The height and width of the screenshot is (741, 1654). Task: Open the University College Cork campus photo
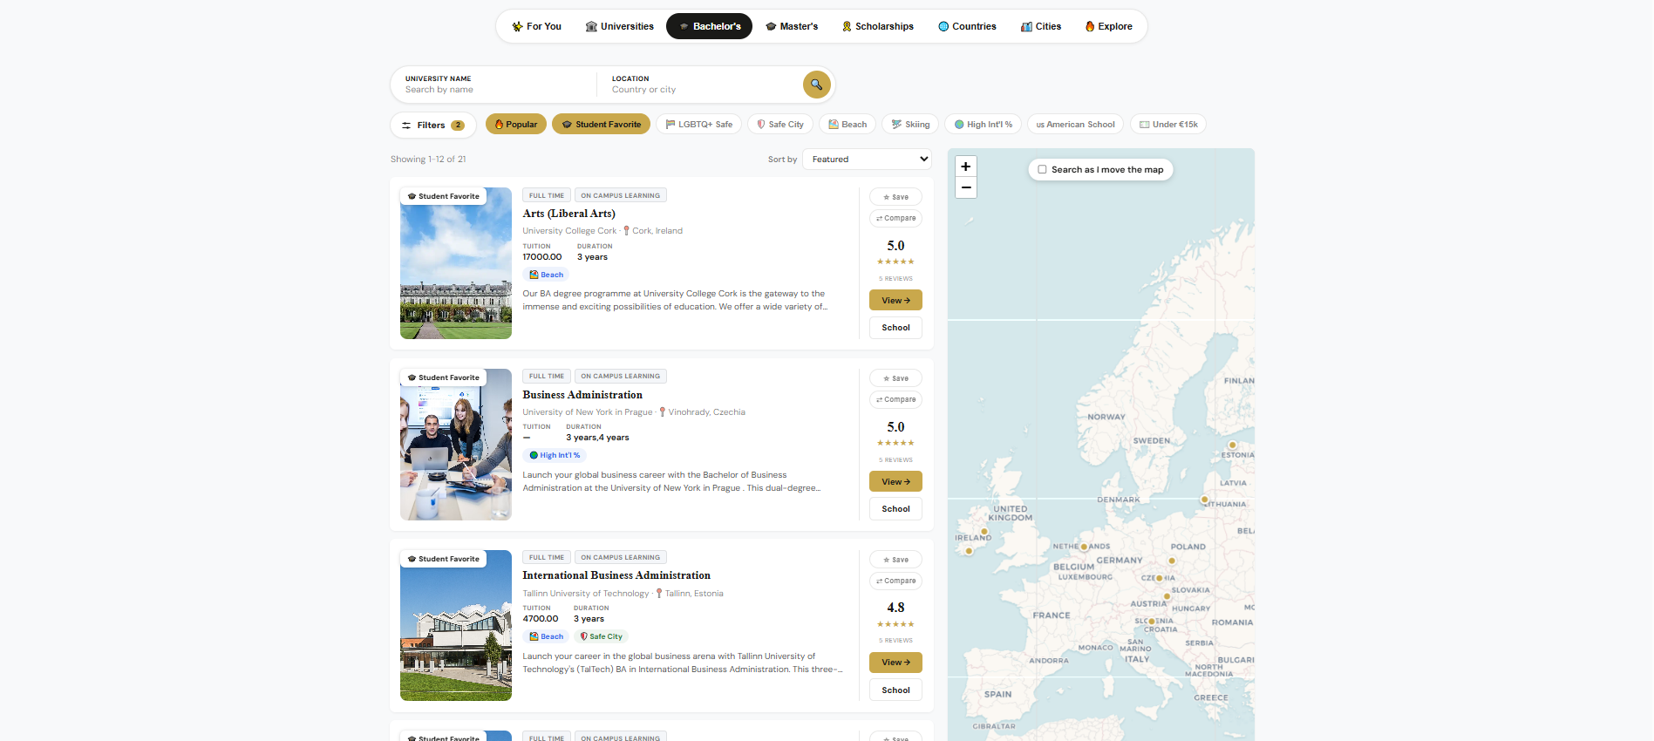coord(456,263)
